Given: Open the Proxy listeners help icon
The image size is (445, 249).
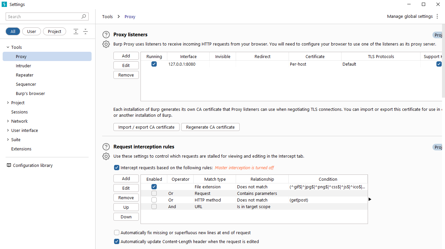Looking at the screenshot, I should pos(106,34).
